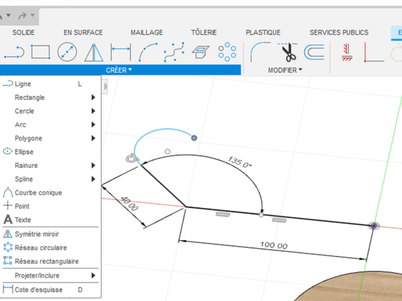Choose Ligne from the create menu
The height and width of the screenshot is (301, 402).
(x=23, y=84)
